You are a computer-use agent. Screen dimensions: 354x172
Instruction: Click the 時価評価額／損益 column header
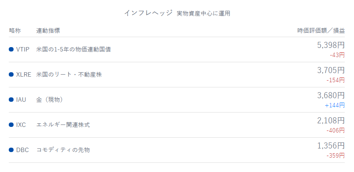pos(321,31)
